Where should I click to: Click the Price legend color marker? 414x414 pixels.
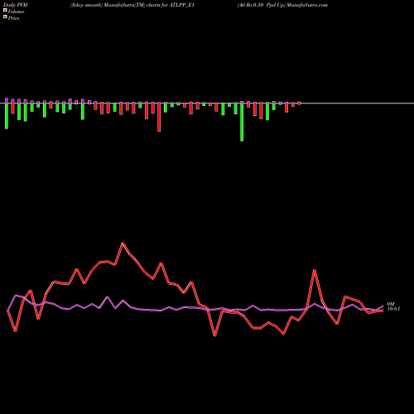(5, 17)
